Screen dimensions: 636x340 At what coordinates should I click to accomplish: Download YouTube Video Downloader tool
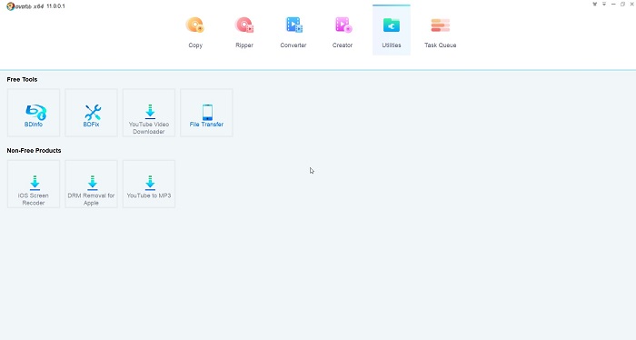tap(149, 113)
